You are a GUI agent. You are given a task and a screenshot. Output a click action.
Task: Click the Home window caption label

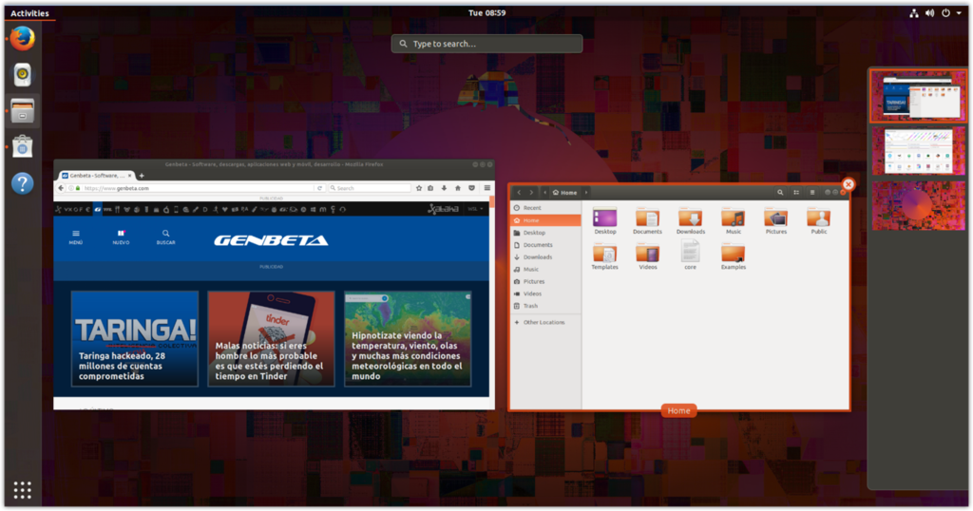[678, 410]
